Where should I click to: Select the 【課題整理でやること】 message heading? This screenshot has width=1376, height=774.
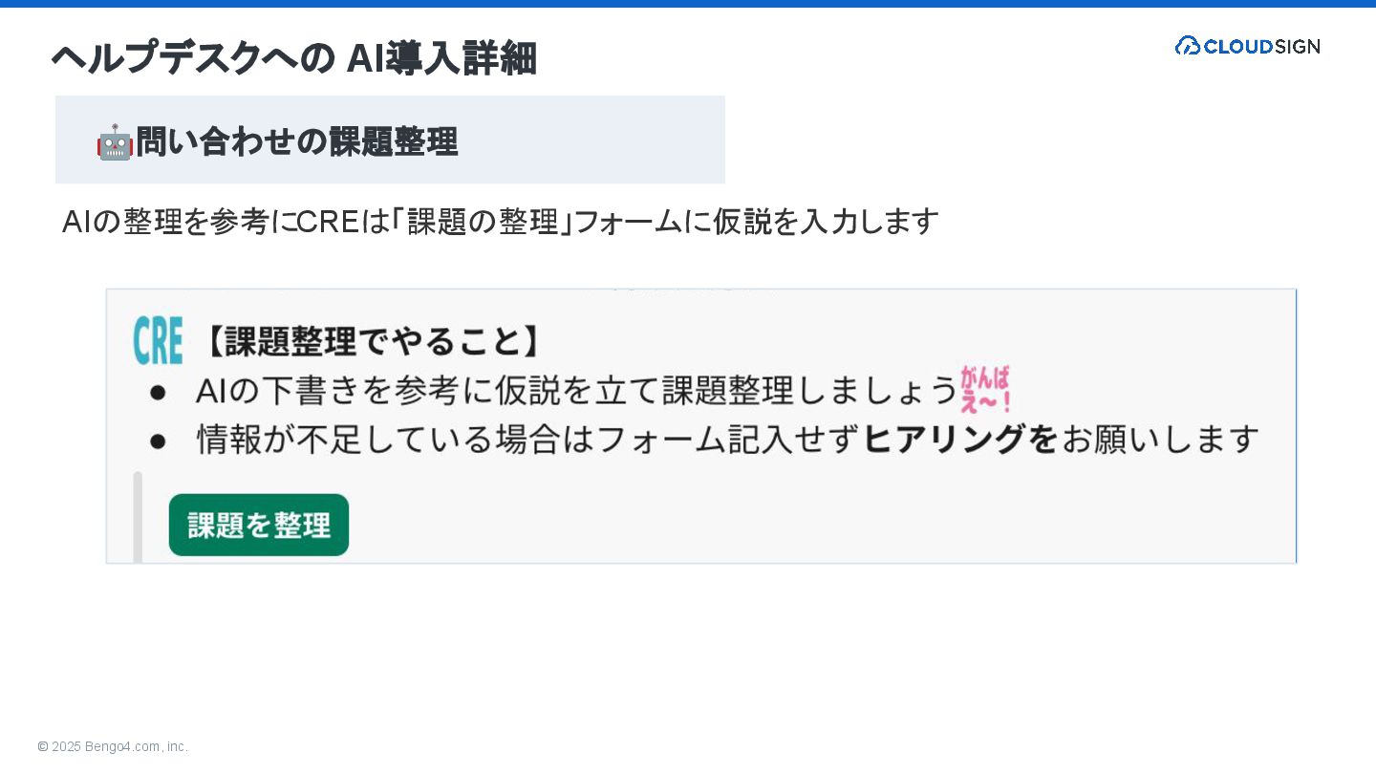coord(374,341)
